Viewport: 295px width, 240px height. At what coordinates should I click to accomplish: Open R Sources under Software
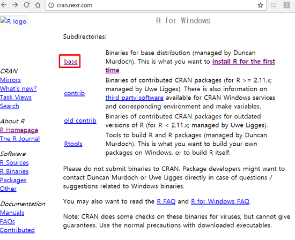[14, 162]
